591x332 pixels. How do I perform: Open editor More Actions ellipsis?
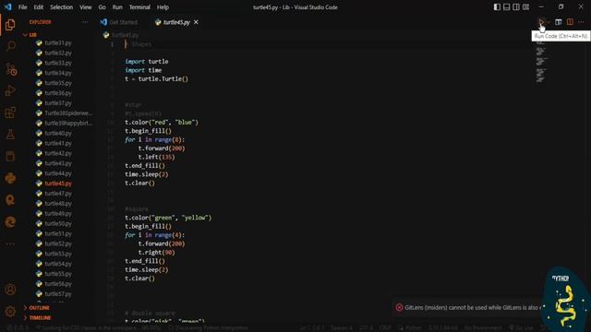coord(581,22)
